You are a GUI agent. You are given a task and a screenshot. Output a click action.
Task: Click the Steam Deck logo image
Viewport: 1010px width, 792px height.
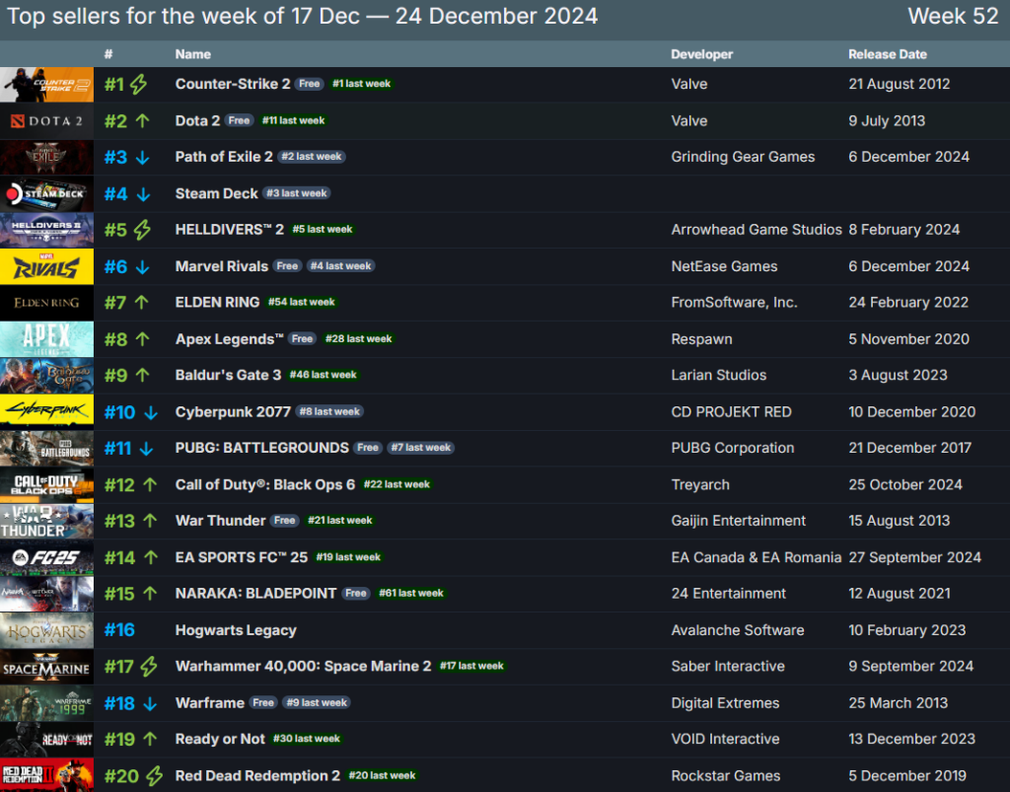[46, 194]
